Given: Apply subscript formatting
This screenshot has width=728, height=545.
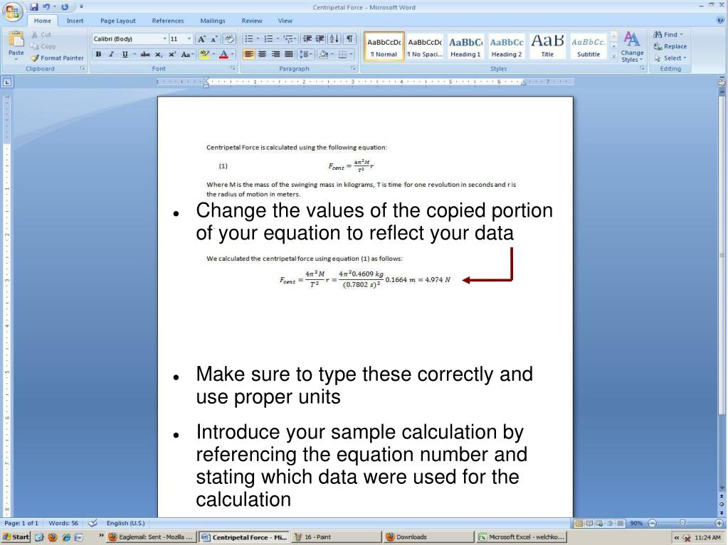Looking at the screenshot, I should coord(158,54).
